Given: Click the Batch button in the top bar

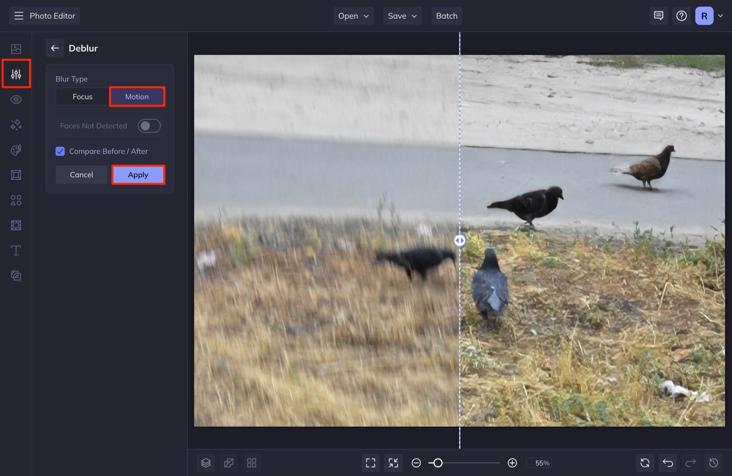Looking at the screenshot, I should tap(447, 16).
